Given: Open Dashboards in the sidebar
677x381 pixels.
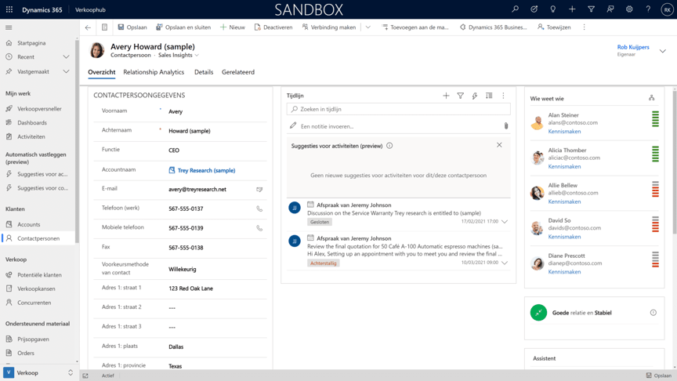Looking at the screenshot, I should pyautogui.click(x=32, y=122).
